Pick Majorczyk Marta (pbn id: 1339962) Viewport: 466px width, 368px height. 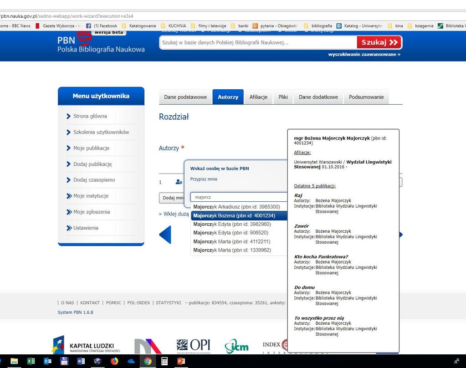click(x=239, y=250)
